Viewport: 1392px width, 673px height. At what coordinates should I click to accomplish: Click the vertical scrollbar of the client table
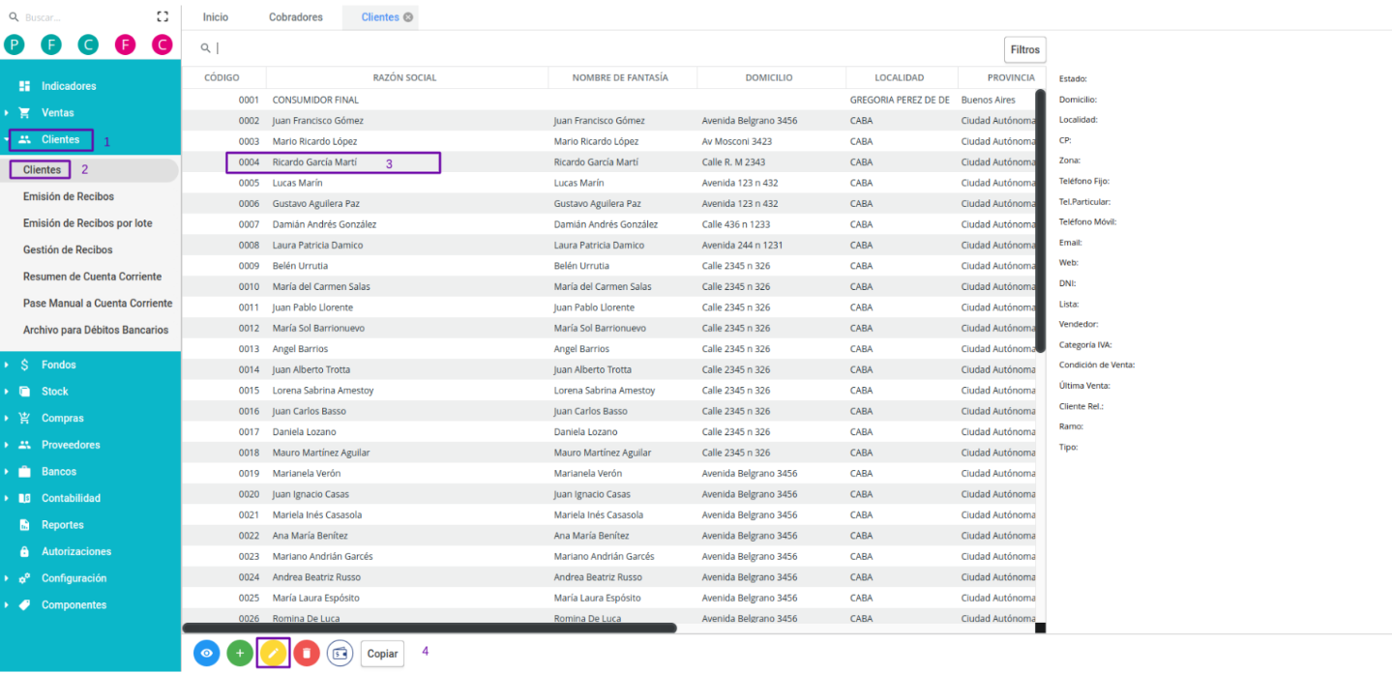click(x=1040, y=220)
